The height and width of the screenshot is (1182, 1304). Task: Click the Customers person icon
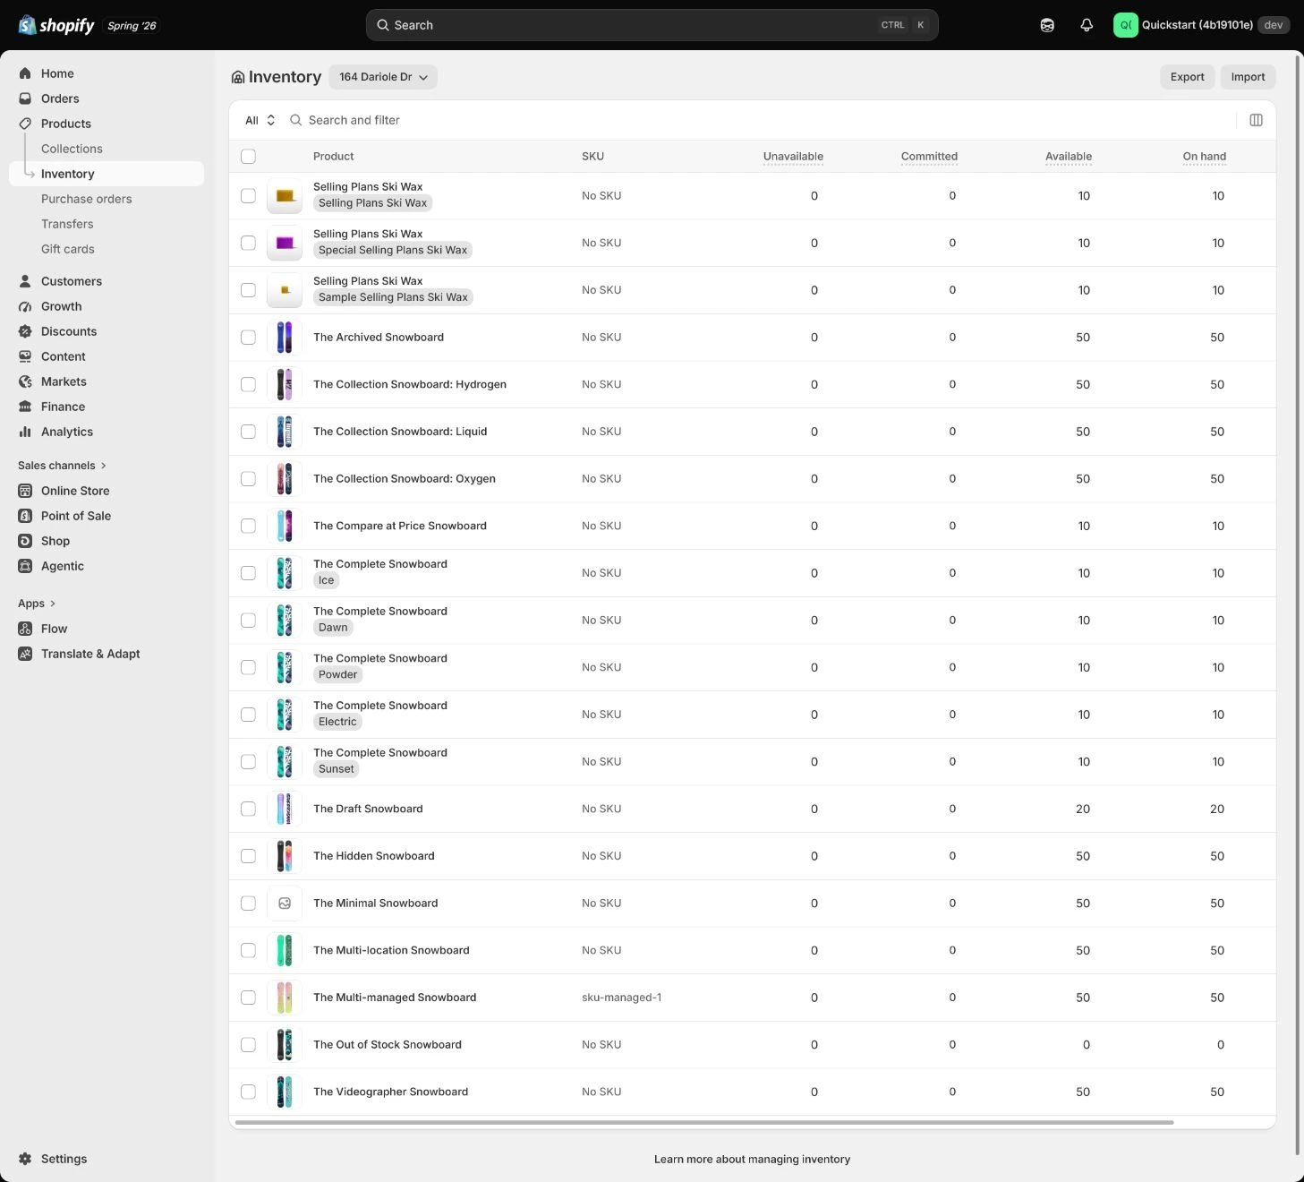(25, 281)
